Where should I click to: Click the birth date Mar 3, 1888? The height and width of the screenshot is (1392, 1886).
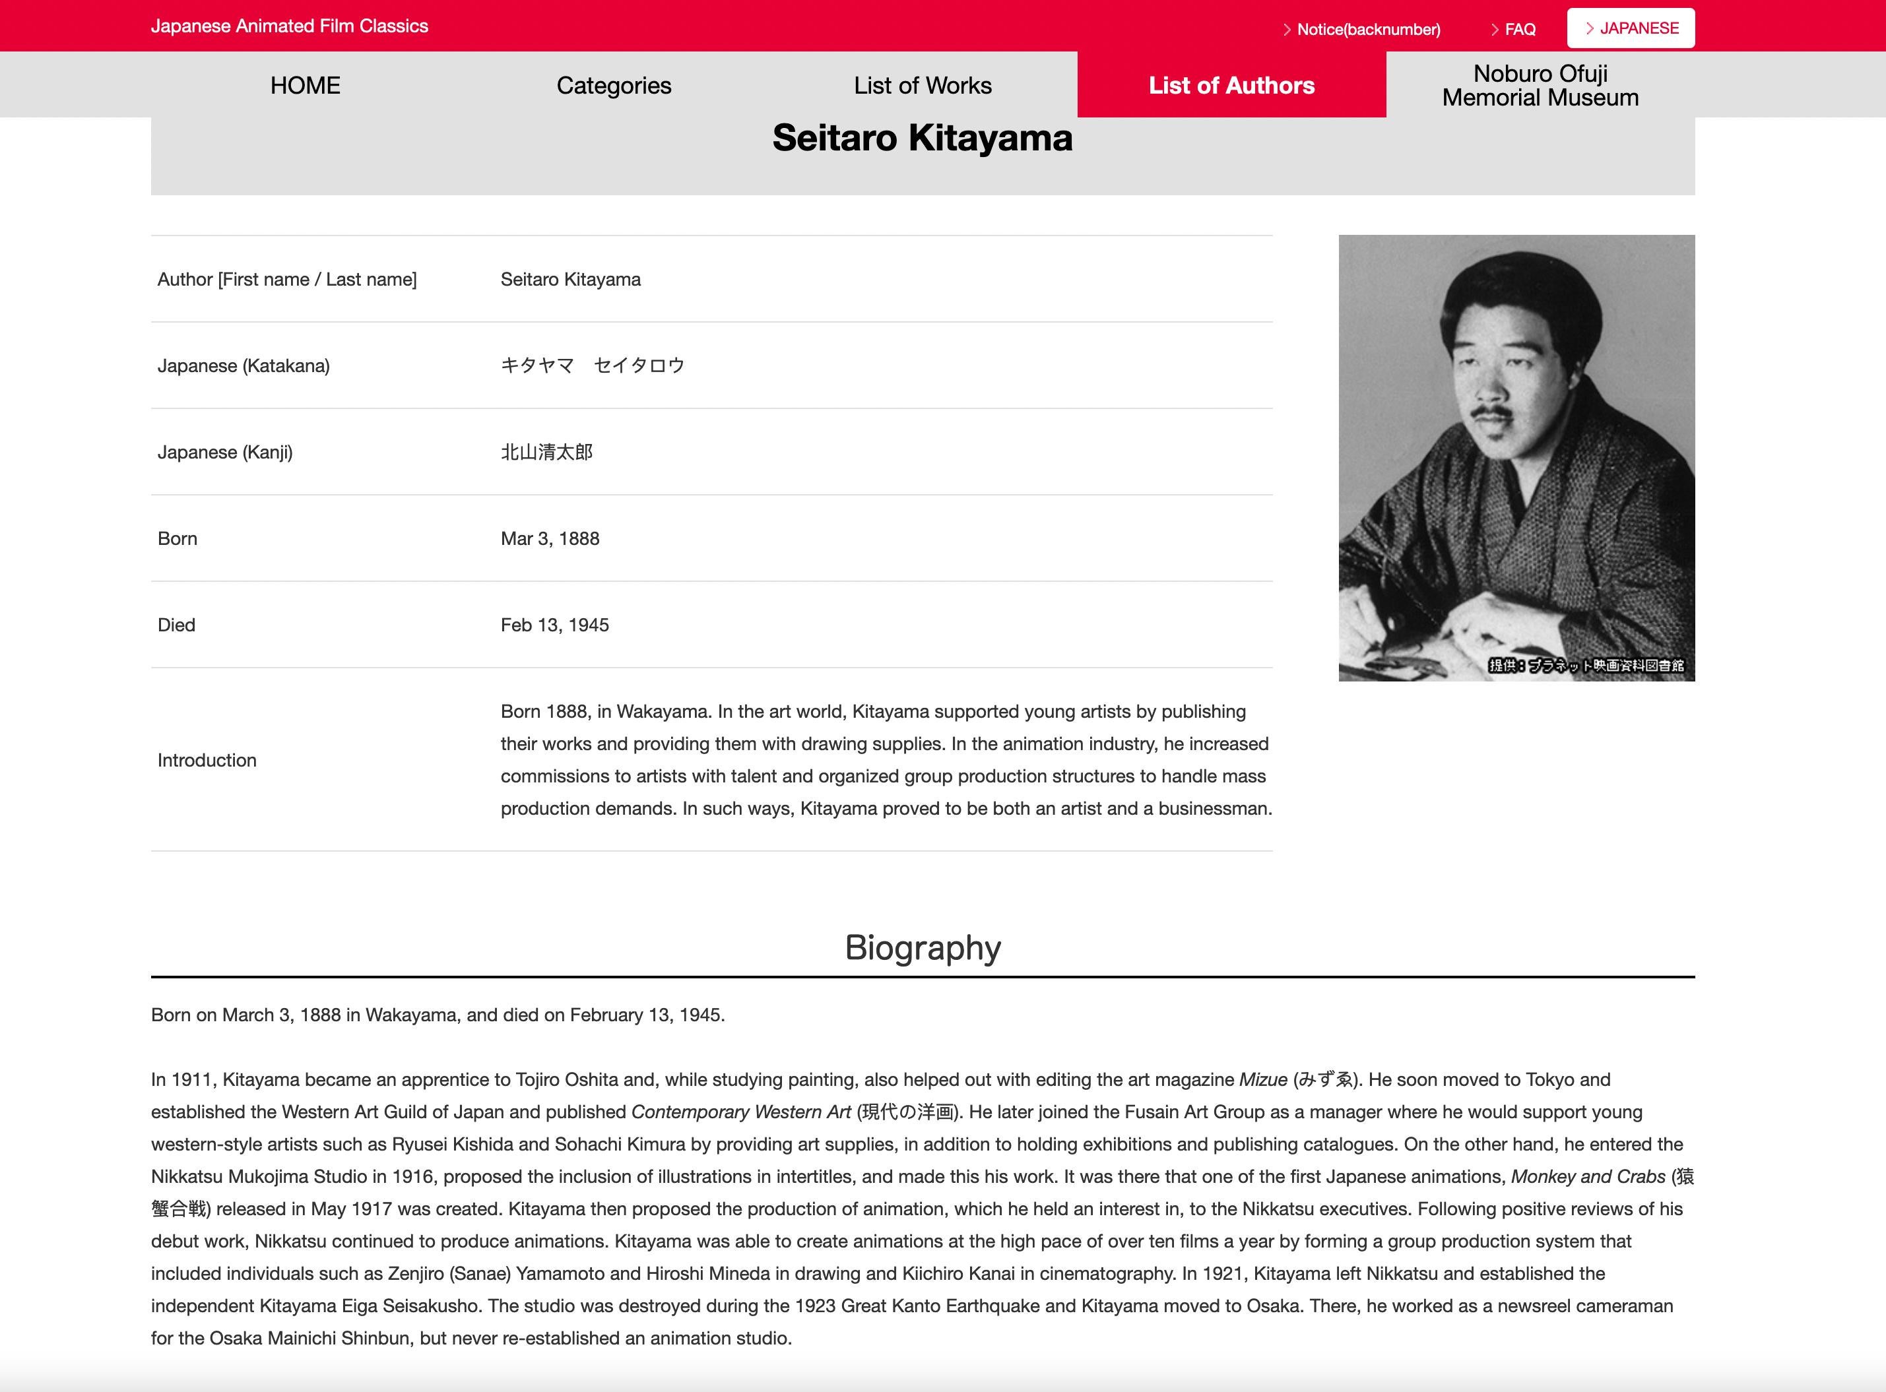[550, 538]
